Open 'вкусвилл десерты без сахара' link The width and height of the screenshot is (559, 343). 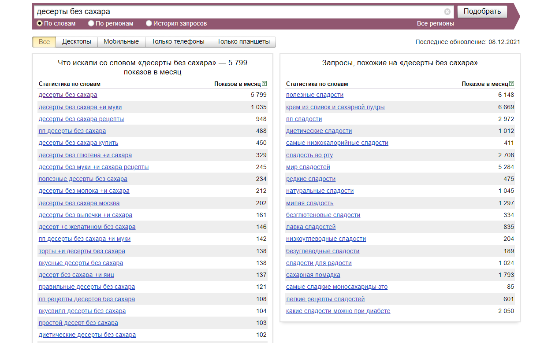point(82,311)
